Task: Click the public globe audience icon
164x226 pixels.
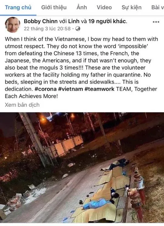Action: [78, 29]
